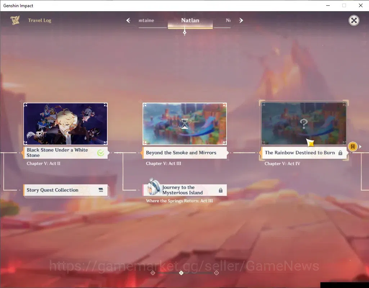Click the center diamond on bottom page slider
The image size is (369, 288).
pyautogui.click(x=181, y=273)
